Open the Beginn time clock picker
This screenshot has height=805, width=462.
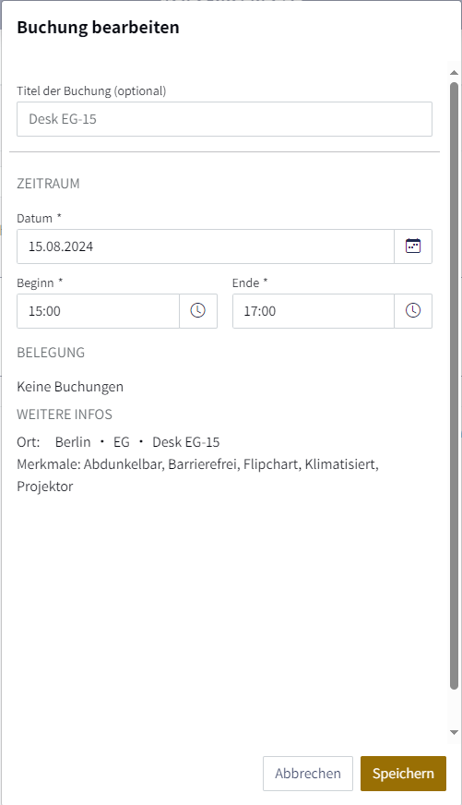pyautogui.click(x=198, y=311)
